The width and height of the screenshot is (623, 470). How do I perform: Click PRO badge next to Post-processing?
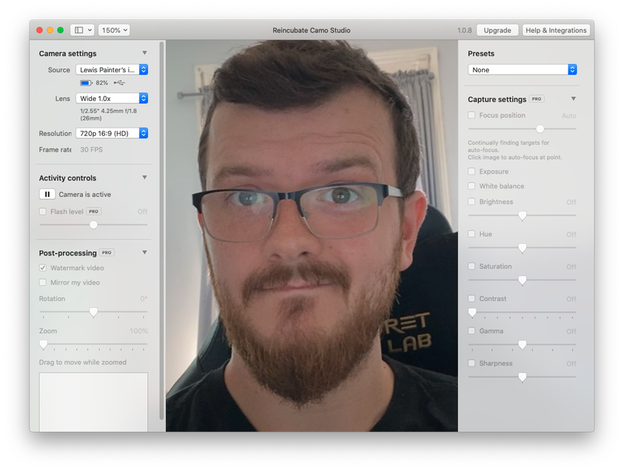[107, 253]
